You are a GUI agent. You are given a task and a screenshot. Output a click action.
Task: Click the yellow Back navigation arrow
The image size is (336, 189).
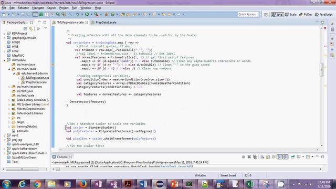(170, 14)
